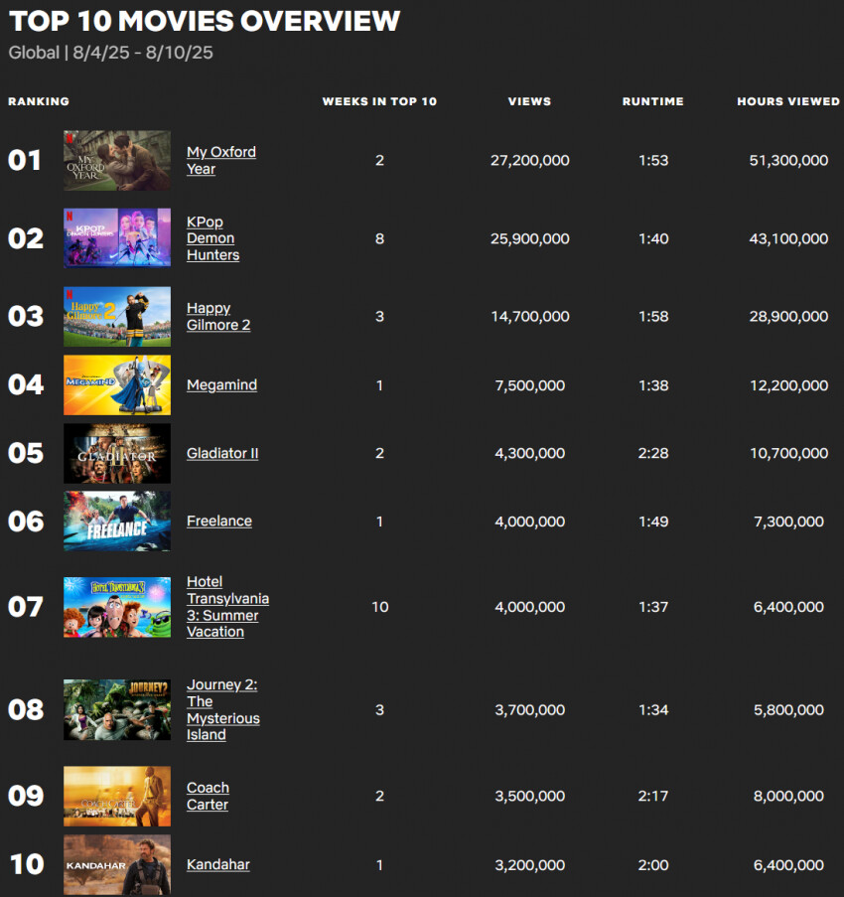Open the Megamind title link

(x=221, y=385)
